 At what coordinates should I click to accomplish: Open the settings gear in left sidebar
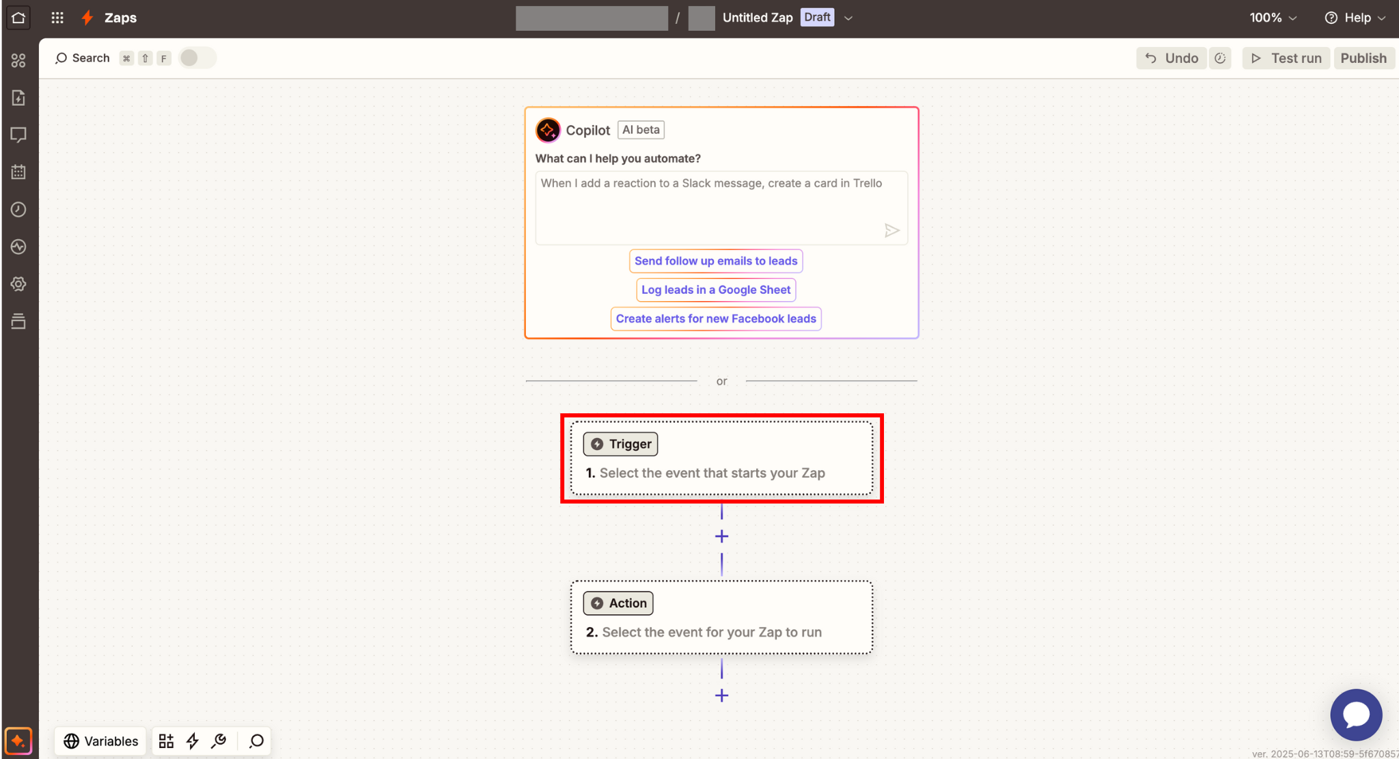point(18,284)
